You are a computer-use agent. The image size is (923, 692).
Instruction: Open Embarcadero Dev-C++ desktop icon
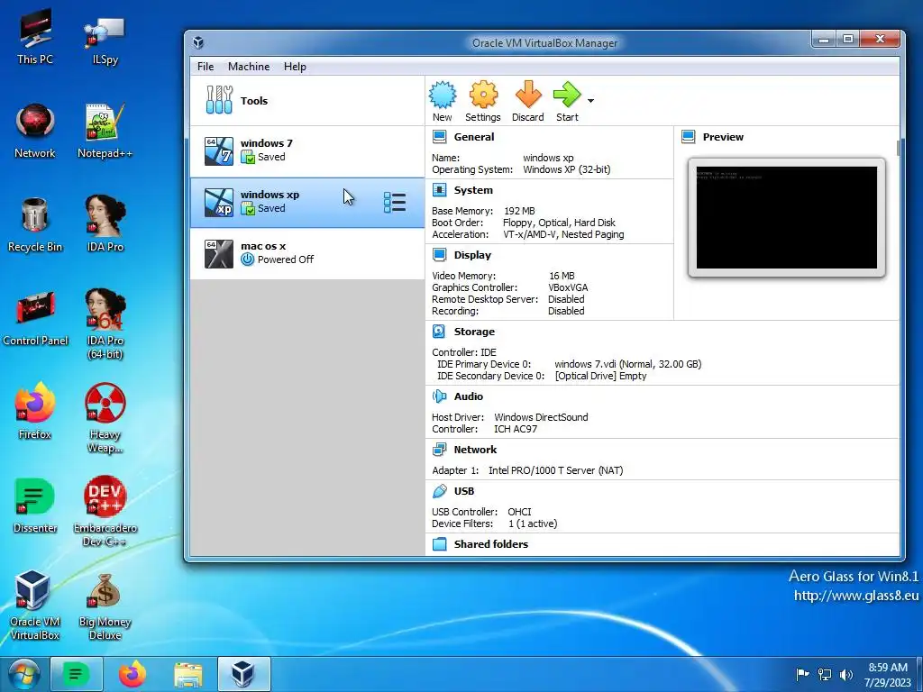[x=105, y=512]
